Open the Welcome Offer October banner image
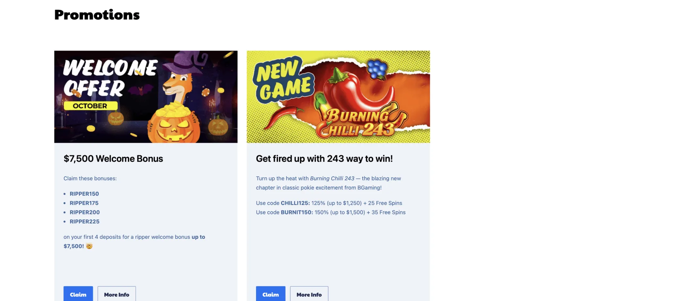Image resolution: width=679 pixels, height=301 pixels. pos(146,97)
